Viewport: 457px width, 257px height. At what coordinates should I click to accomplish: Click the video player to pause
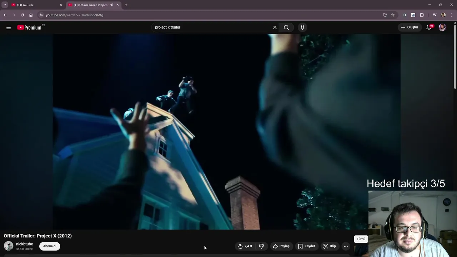tap(227, 132)
